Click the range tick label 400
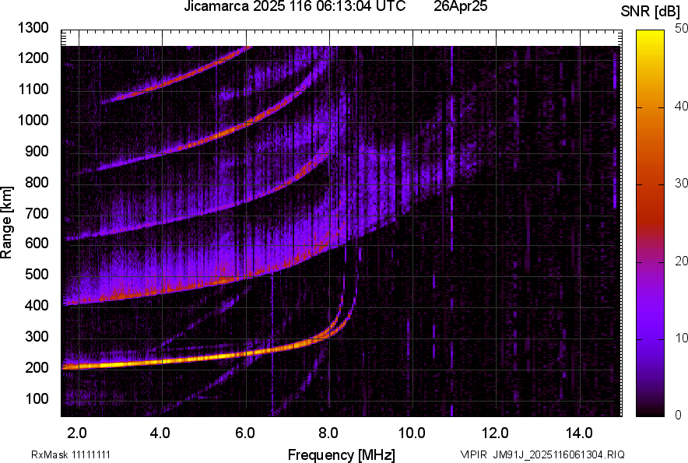The image size is (688, 463). [37, 306]
